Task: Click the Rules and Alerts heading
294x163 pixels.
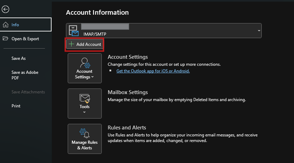Action: pos(127,128)
